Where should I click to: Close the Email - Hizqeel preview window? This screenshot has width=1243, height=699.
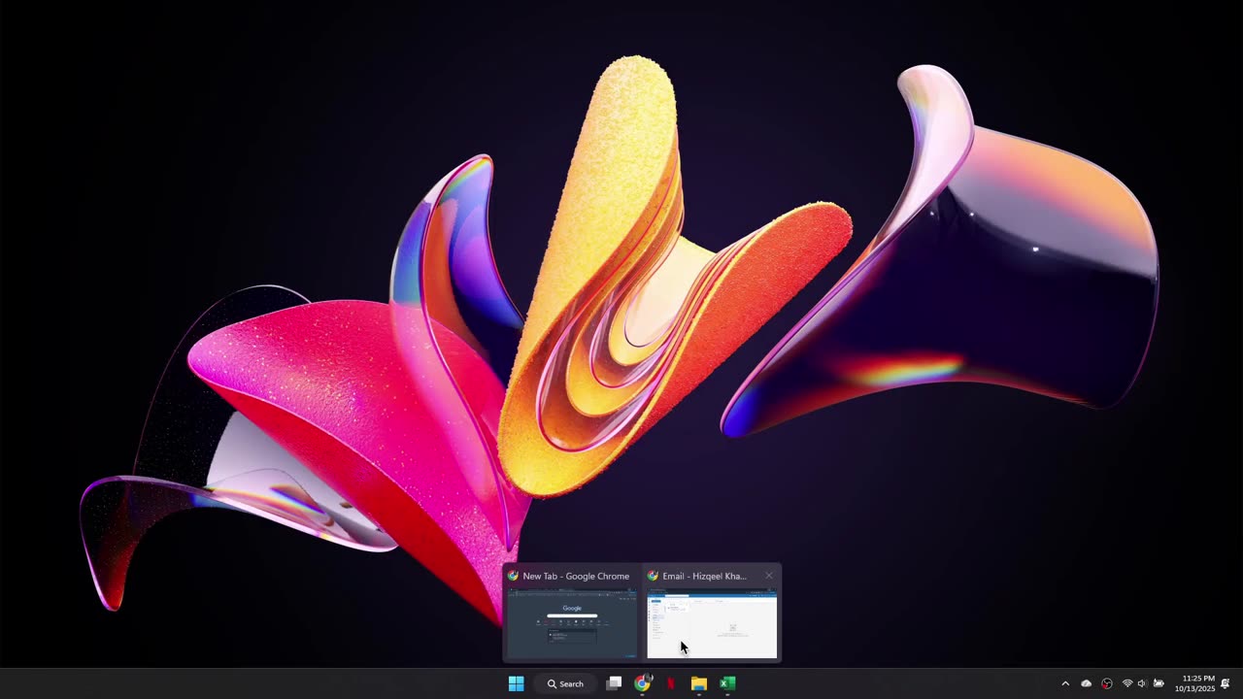[769, 576]
